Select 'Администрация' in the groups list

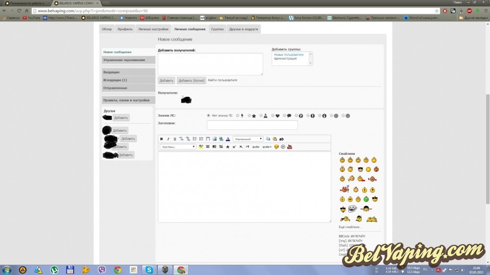click(x=285, y=59)
